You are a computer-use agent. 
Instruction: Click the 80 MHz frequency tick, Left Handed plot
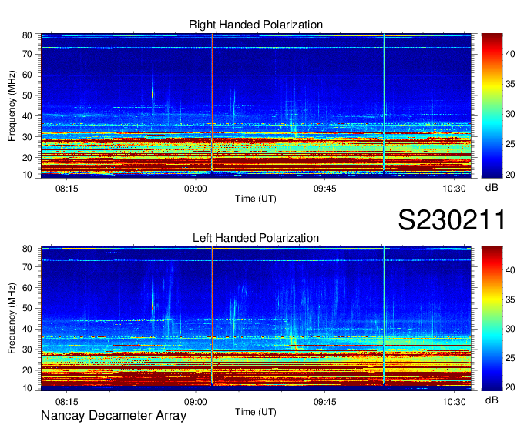coord(27,249)
